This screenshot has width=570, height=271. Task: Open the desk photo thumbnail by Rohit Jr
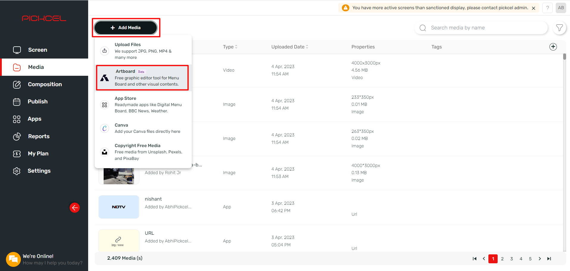119,176
